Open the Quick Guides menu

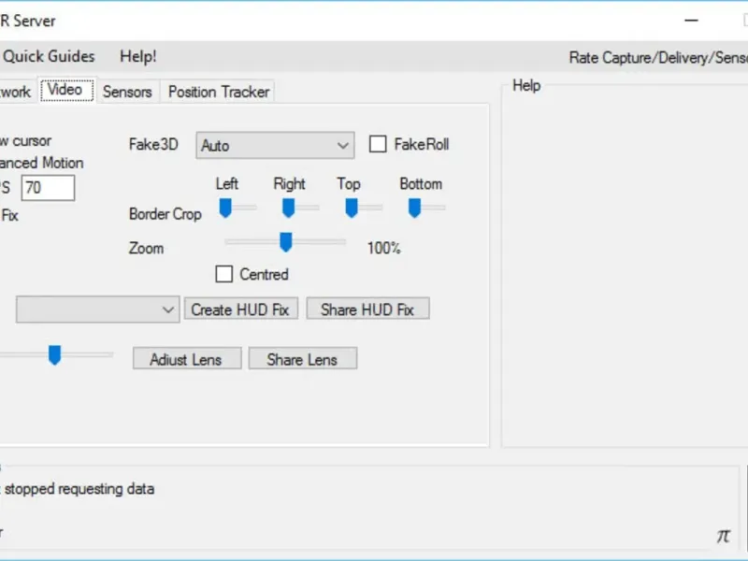coord(49,56)
